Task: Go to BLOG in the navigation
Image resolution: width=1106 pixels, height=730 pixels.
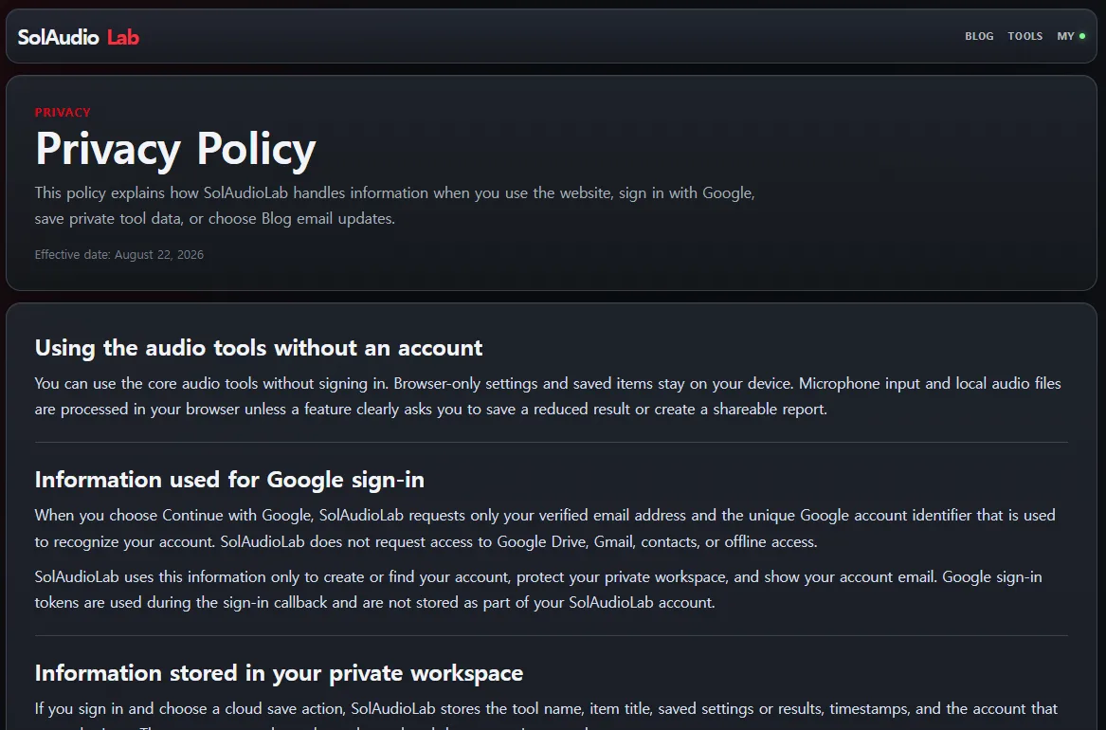Action: coord(979,36)
